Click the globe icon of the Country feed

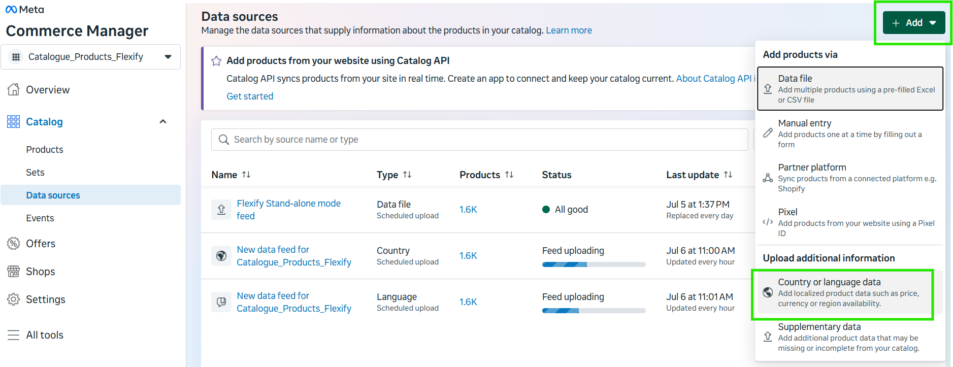pos(221,255)
